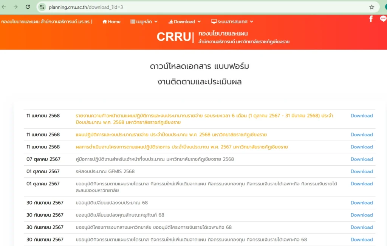Download the 30 กันยายน ขออนุมัติกิจกรรมตามแผนรายไตรมาส form
The image size is (387, 246).
(362, 240)
